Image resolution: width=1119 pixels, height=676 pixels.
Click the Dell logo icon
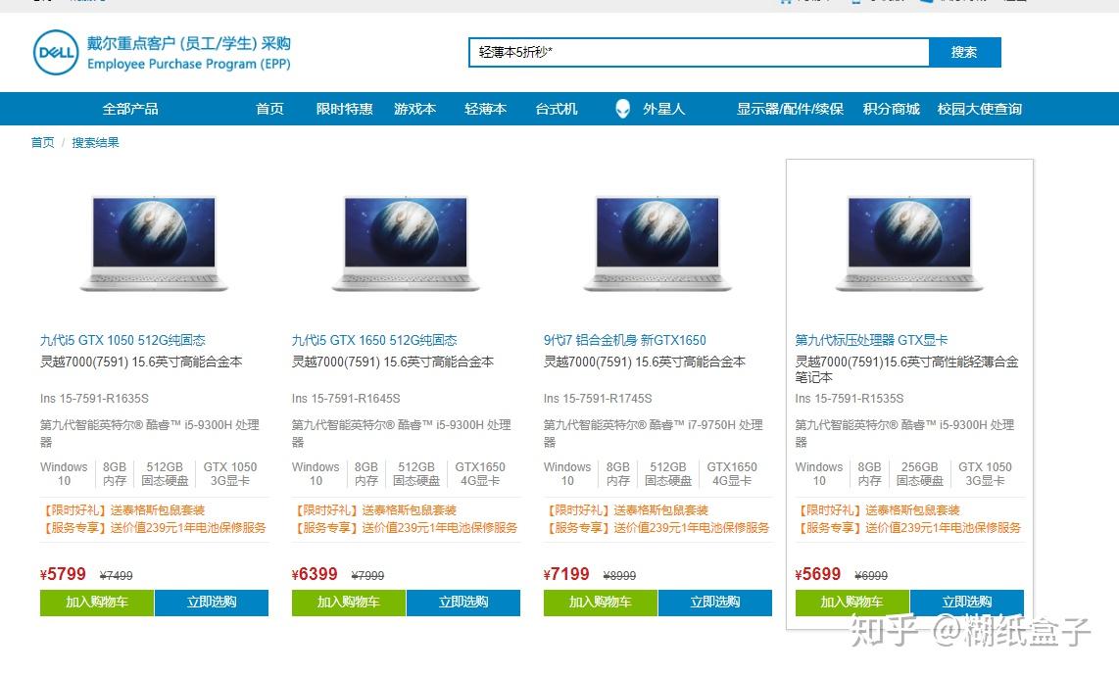click(56, 52)
